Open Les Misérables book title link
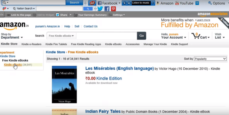The height and width of the screenshot is (115, 229). [119, 68]
